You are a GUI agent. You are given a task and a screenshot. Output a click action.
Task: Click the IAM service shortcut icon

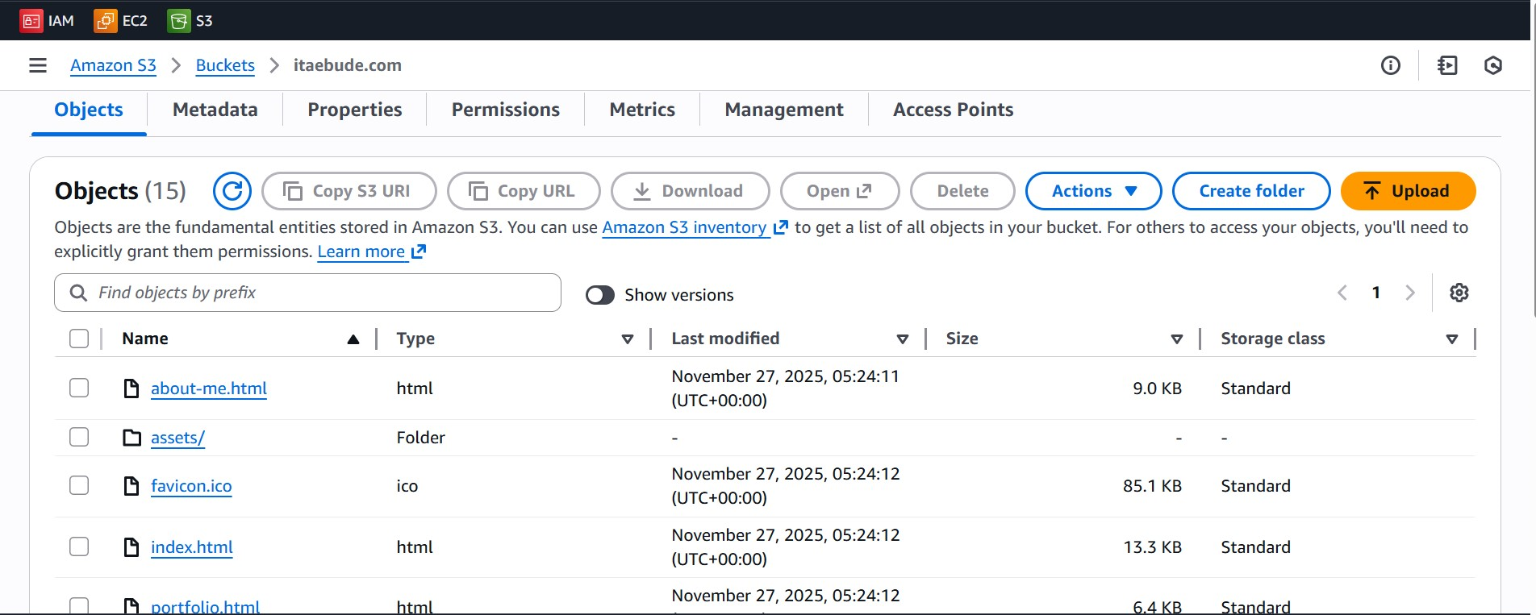(31, 21)
